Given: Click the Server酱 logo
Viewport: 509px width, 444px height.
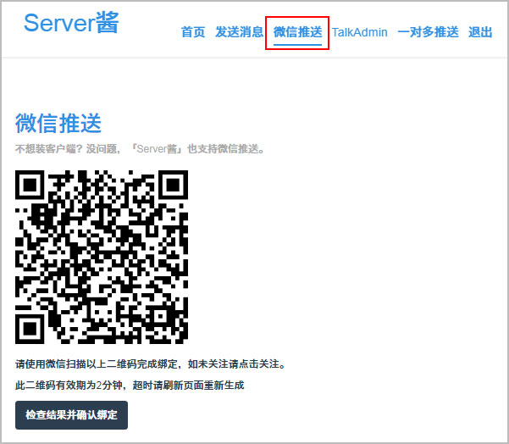Looking at the screenshot, I should coord(71,23).
